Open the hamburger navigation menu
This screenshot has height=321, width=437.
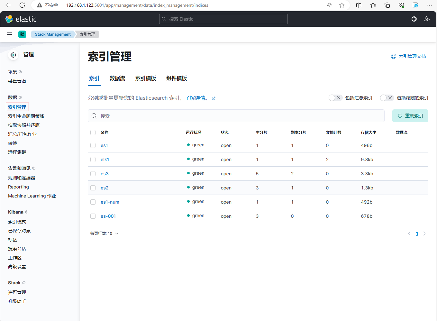[9, 34]
